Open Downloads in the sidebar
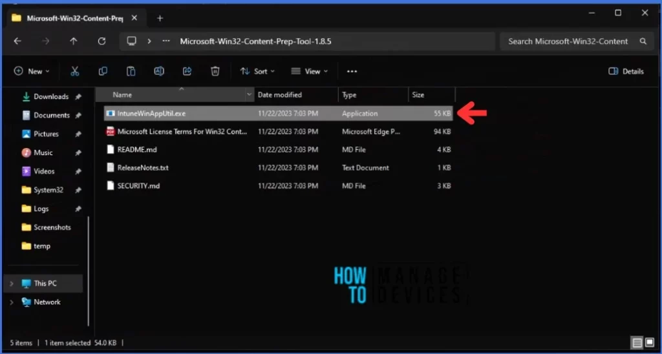 51,97
